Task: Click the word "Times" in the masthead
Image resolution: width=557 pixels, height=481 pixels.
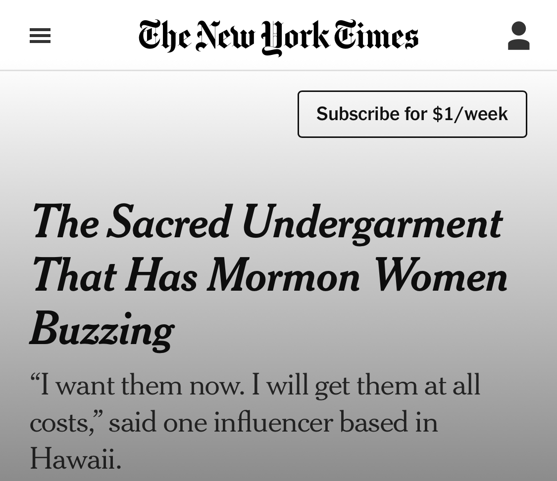Action: [x=376, y=35]
